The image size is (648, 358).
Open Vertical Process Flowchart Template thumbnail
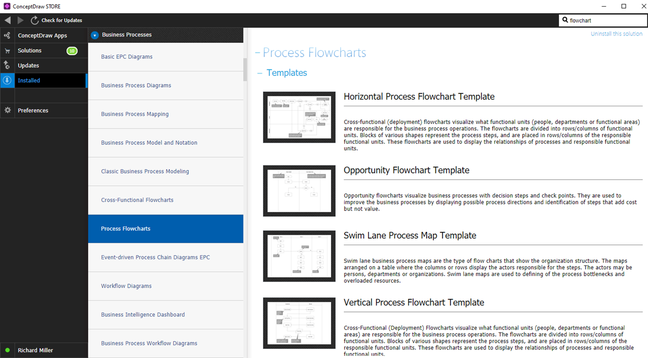(x=299, y=323)
